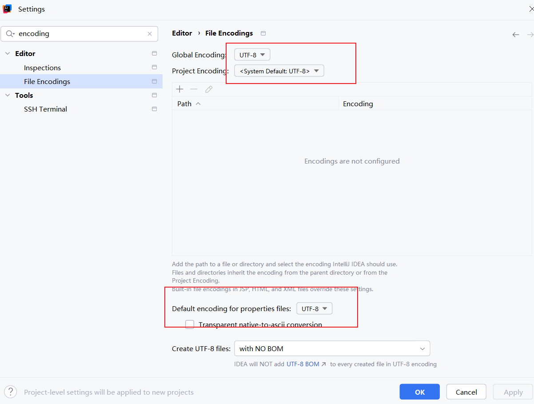The height and width of the screenshot is (404, 534).
Task: Select SSH Terminal in the settings tree
Action: [45, 109]
